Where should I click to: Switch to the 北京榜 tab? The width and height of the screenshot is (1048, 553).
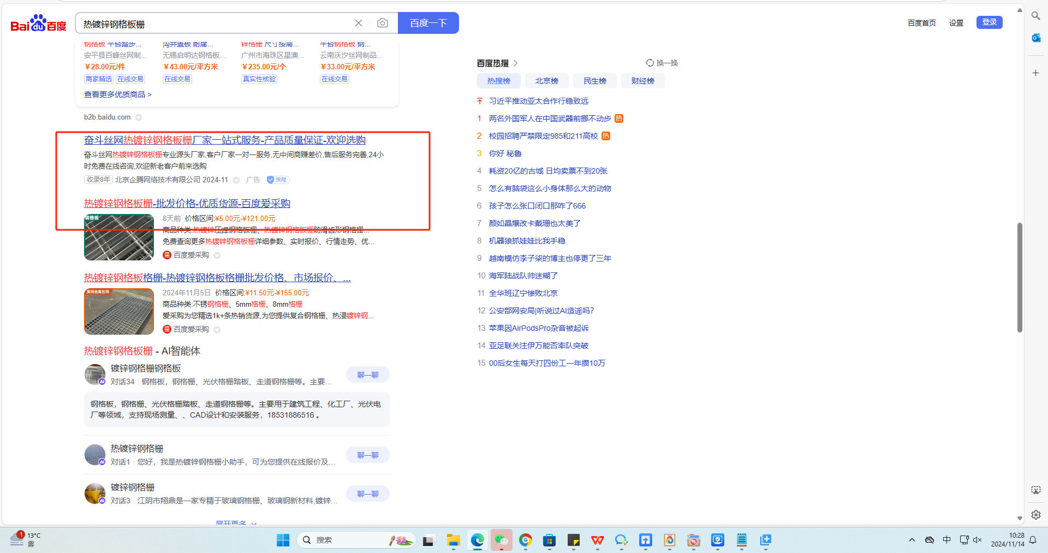tap(546, 81)
